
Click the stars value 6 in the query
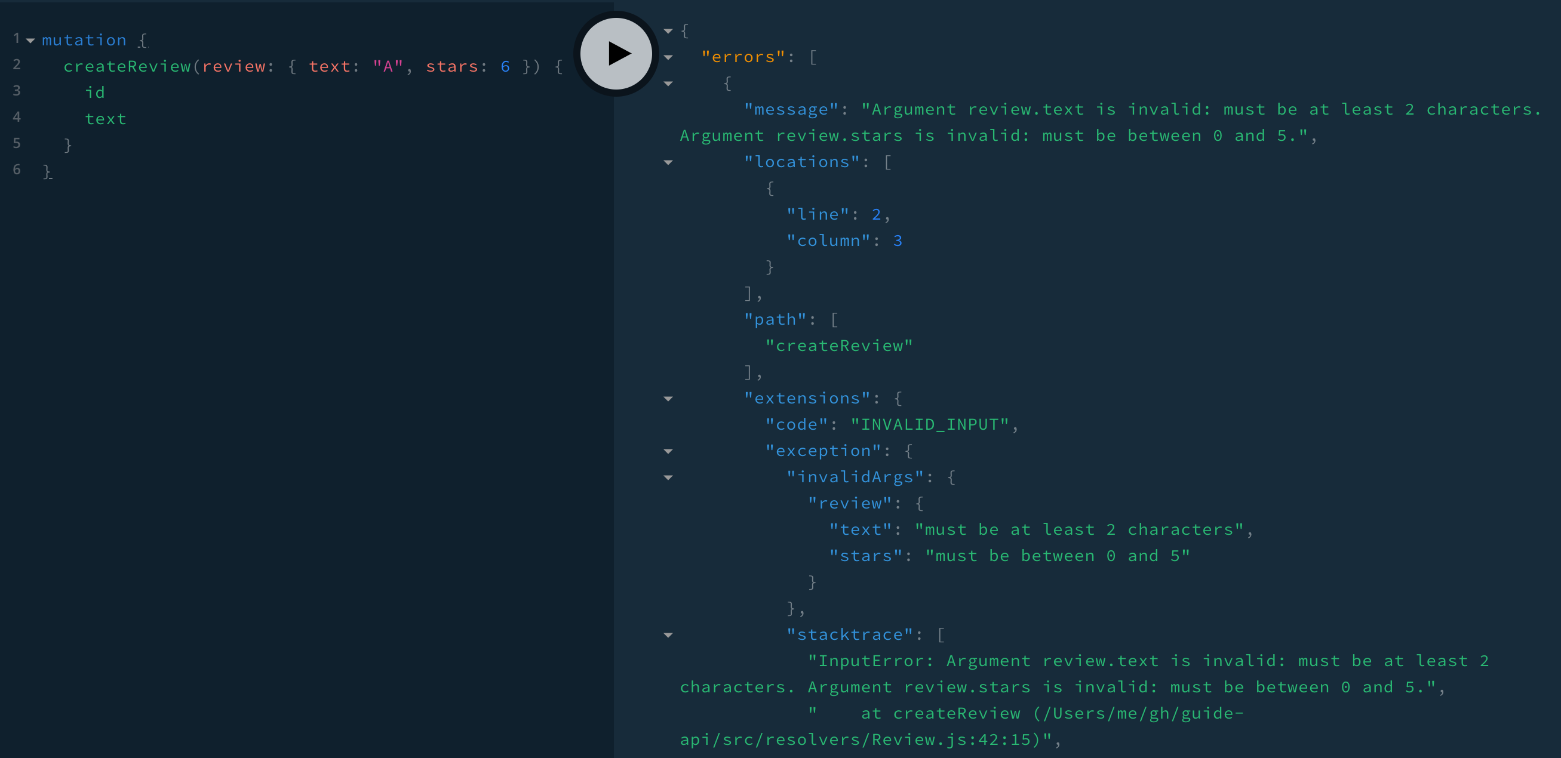505,66
